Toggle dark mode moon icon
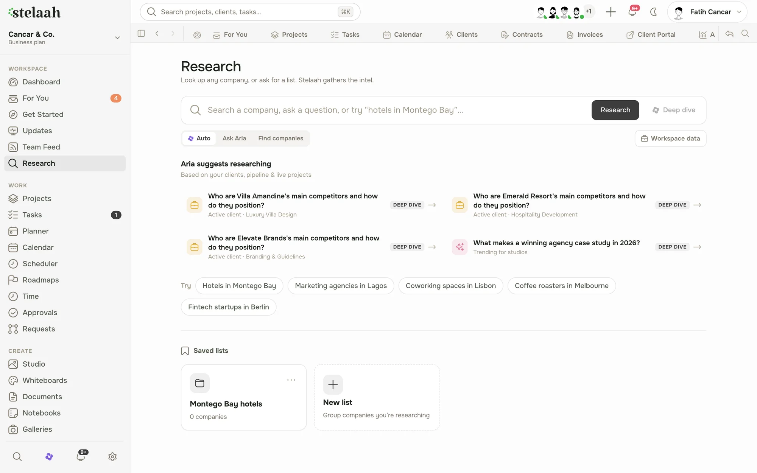Image resolution: width=757 pixels, height=473 pixels. (654, 12)
